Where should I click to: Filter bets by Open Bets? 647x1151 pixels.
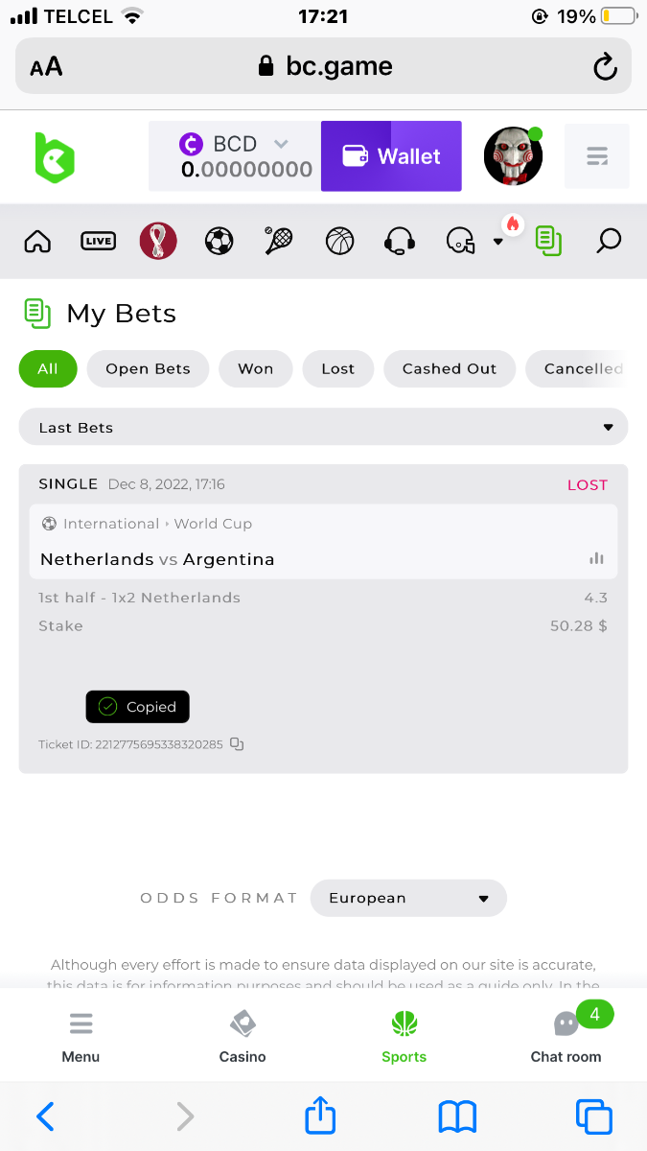[148, 368]
